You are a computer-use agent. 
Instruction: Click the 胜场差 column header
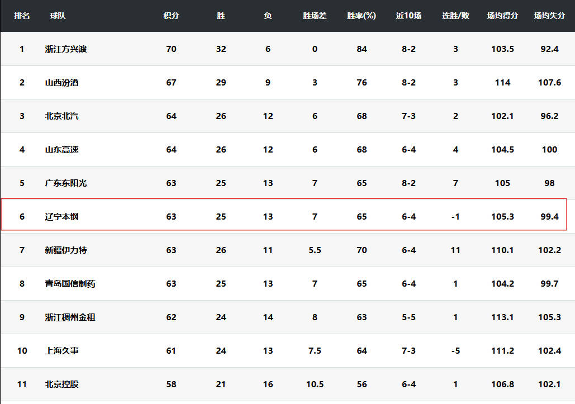click(315, 16)
